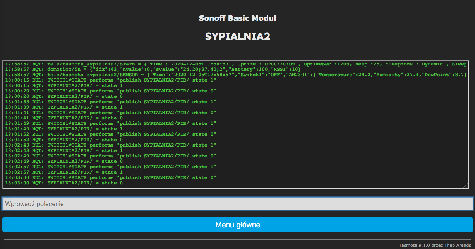
Task: Click the 18:01:38 RUL publish state 1 line
Action: coord(110,102)
